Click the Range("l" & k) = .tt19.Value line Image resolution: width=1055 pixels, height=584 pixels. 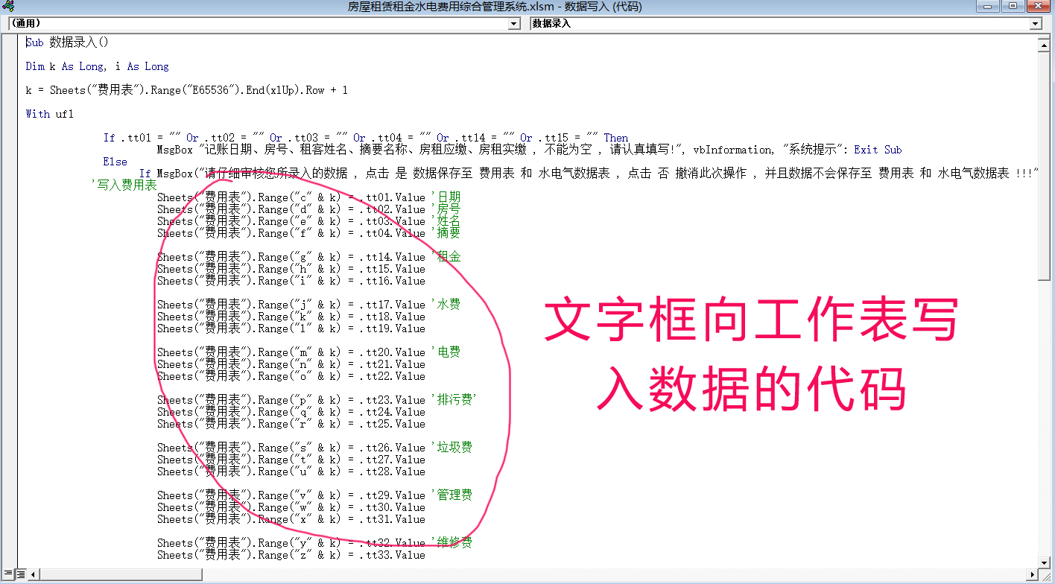coord(291,328)
